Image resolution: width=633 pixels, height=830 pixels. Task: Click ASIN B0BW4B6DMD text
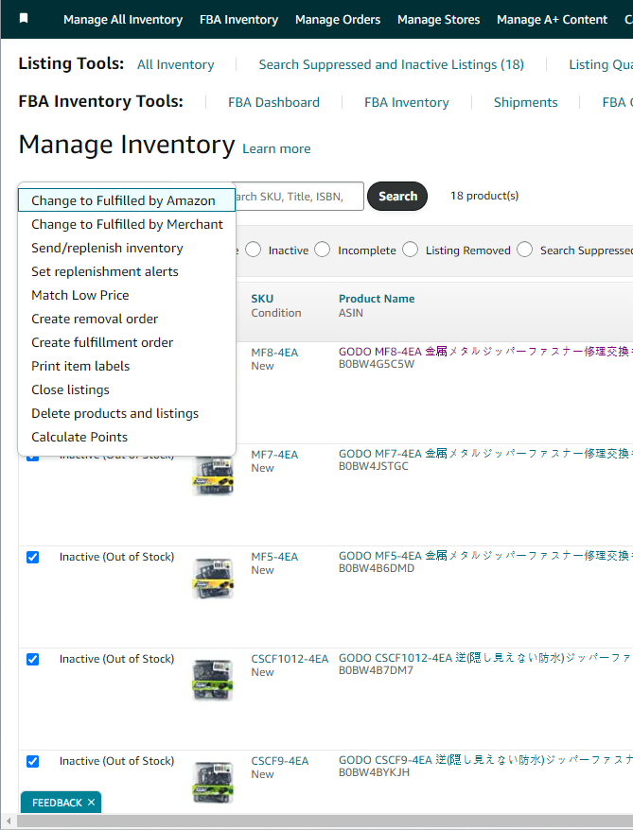tap(377, 568)
